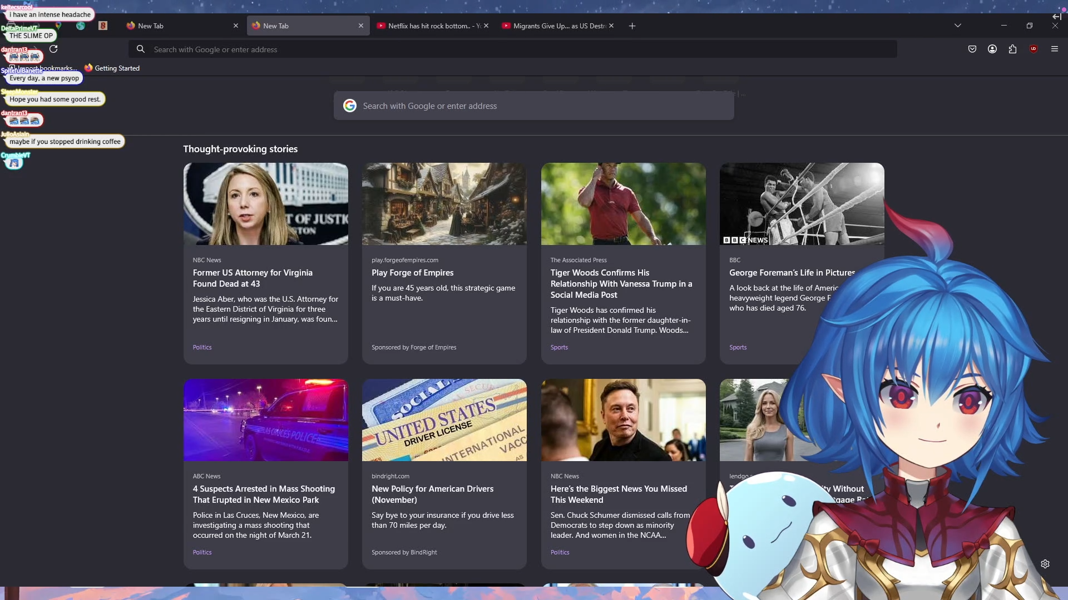Click the pinned globe tab icon
The image size is (1068, 600).
(x=81, y=26)
